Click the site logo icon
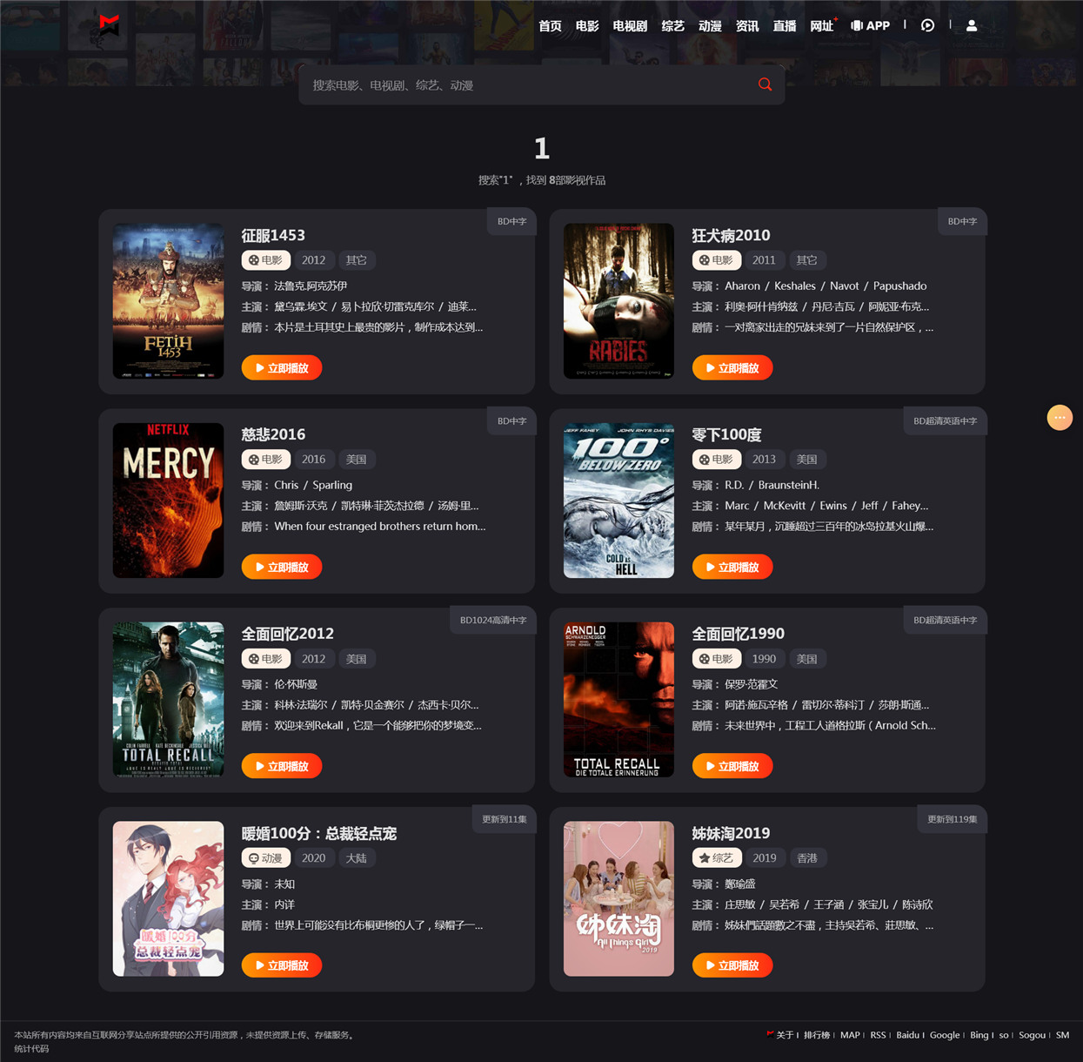Image resolution: width=1083 pixels, height=1062 pixels. [109, 24]
